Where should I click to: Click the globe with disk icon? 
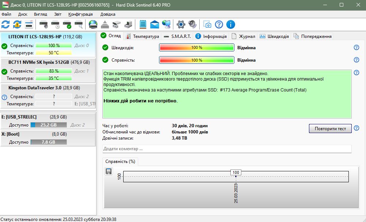pos(93,24)
